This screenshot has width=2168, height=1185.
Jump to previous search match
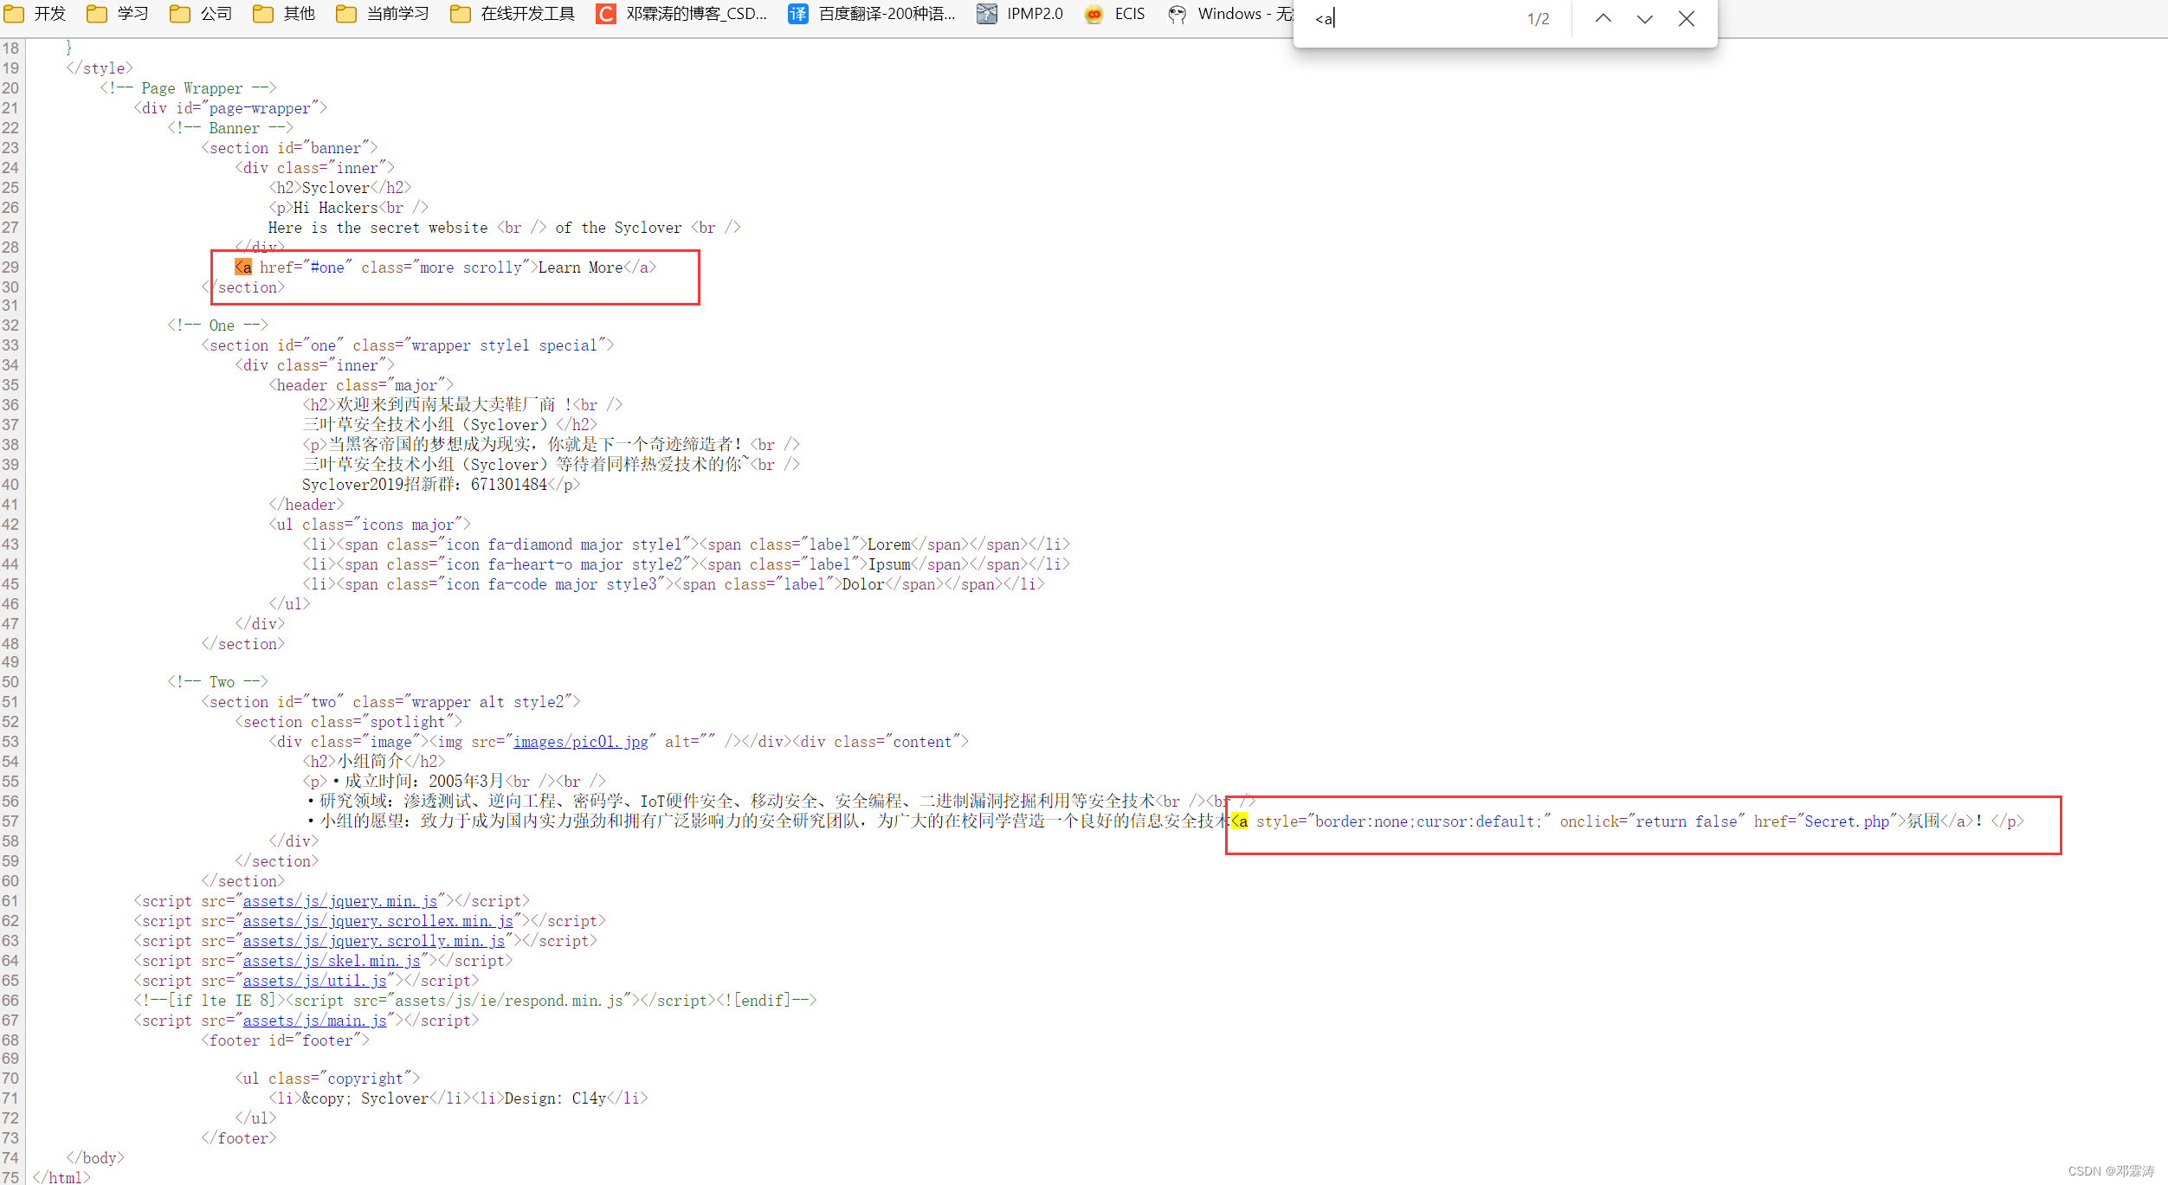1603,17
